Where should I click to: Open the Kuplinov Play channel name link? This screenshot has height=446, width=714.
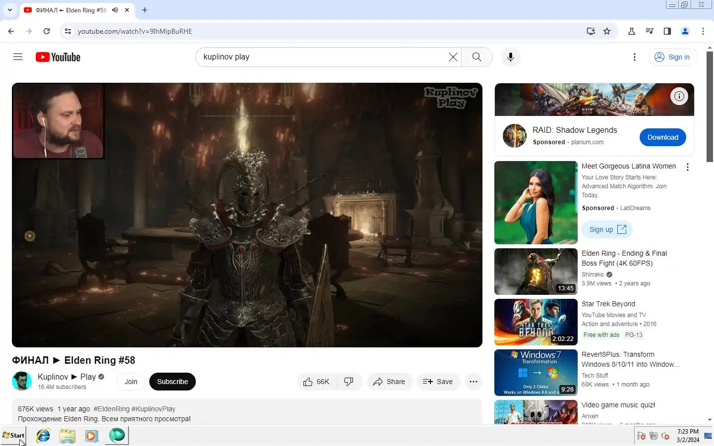(66, 377)
